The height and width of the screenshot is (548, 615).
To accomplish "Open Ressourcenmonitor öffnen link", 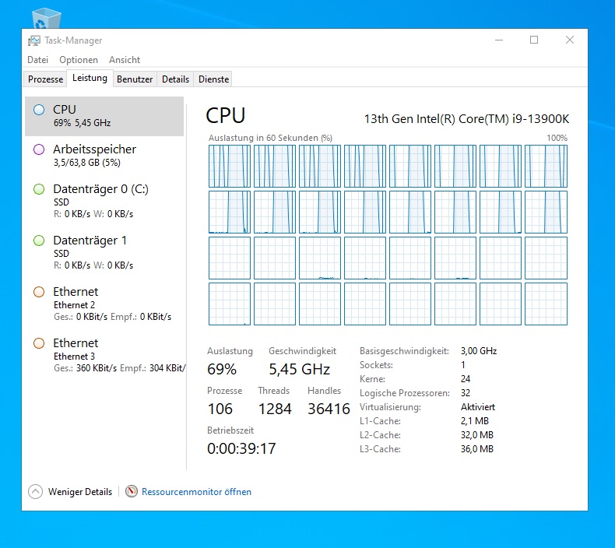I will point(196,491).
